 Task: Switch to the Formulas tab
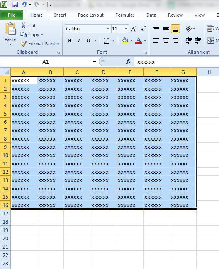click(x=125, y=15)
